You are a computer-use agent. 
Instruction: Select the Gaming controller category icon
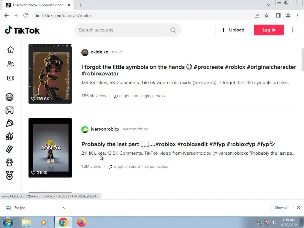[9, 110]
